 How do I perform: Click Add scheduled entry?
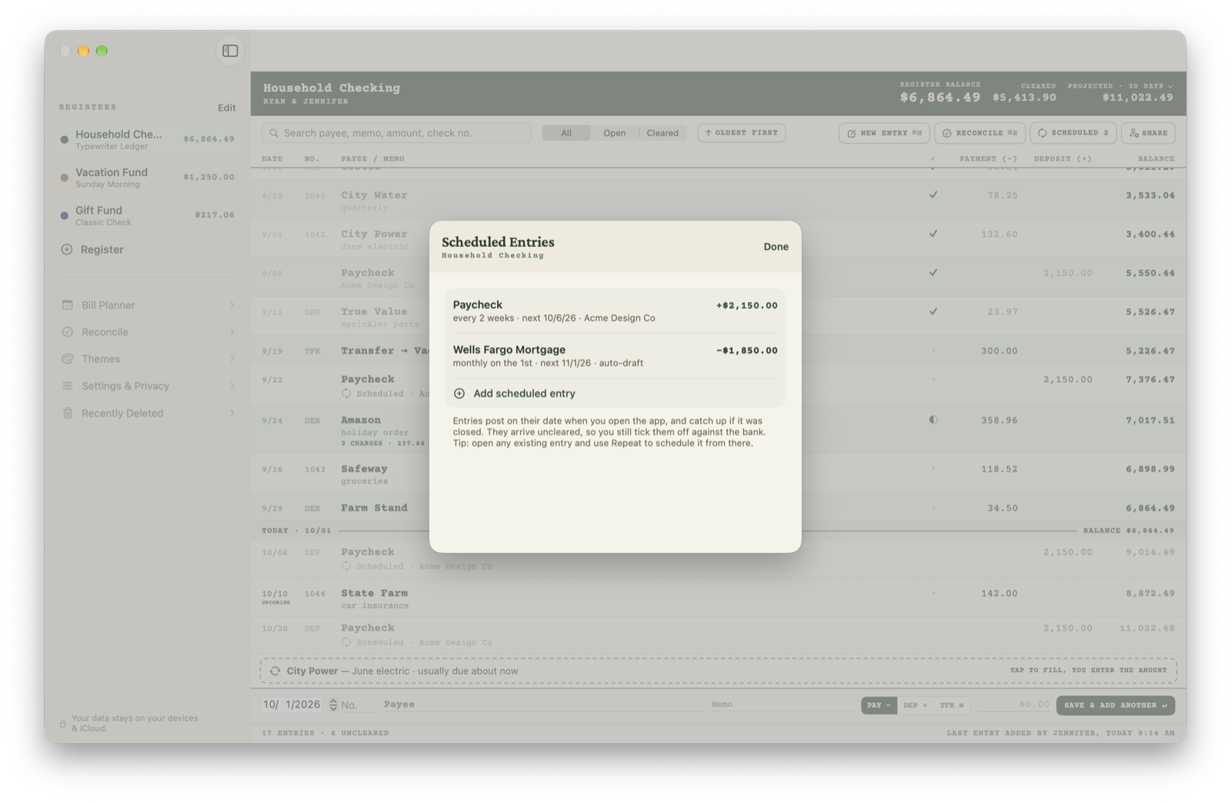pyautogui.click(x=615, y=393)
